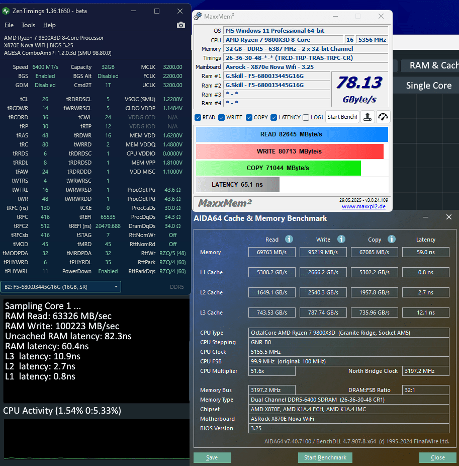This screenshot has width=459, height=466.
Task: Click the Speed 6400 MT/s value in ZenTimings
Action: 45,67
